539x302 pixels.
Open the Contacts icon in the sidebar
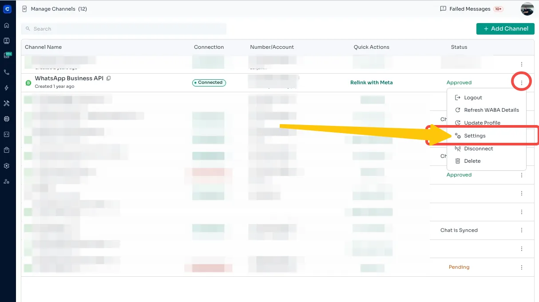[x=7, y=41]
